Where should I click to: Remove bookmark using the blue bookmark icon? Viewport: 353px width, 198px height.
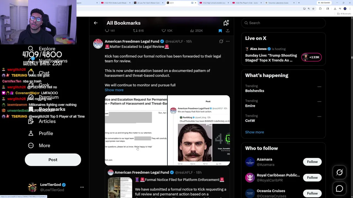[x=220, y=31]
